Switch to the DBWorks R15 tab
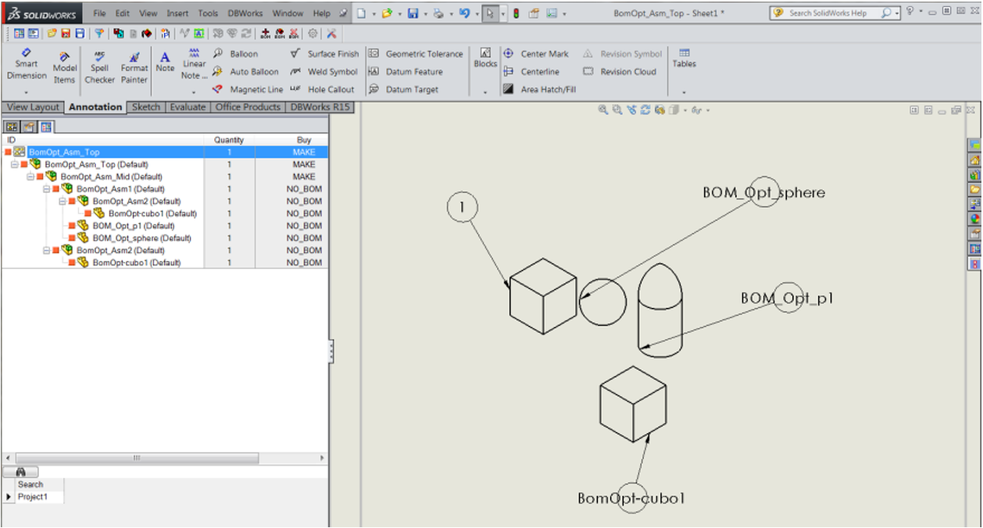Image resolution: width=983 pixels, height=528 pixels. [320, 107]
